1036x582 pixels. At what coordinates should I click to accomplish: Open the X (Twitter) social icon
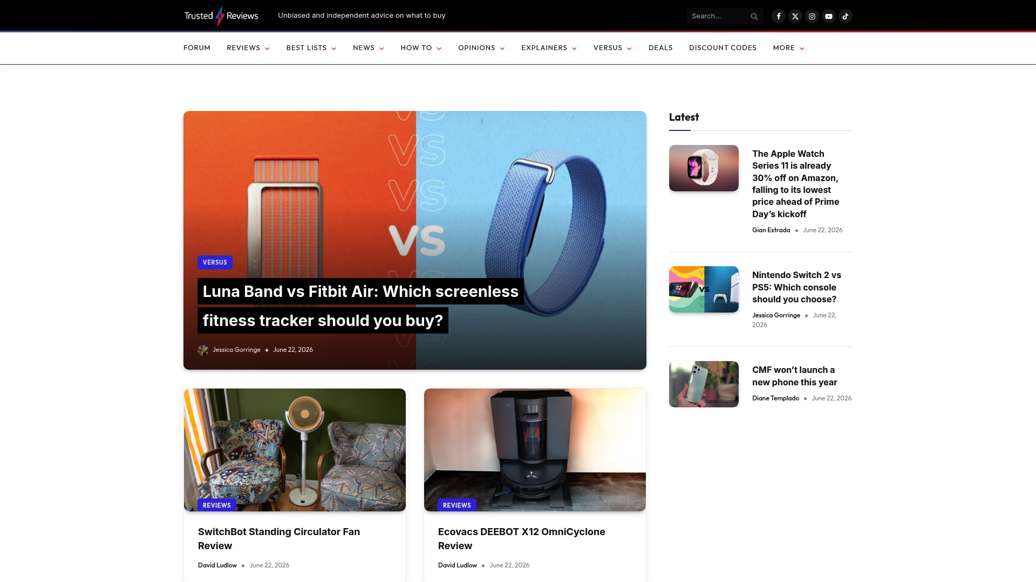(x=795, y=16)
